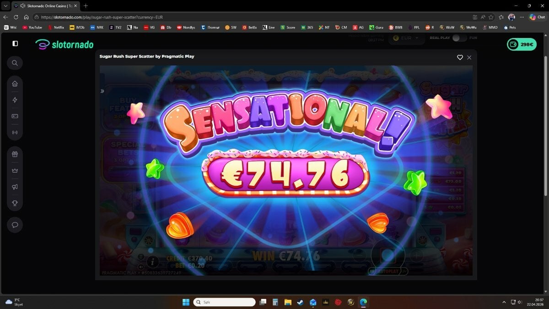
Task: Toggle the Real Play / Fun switch
Action: point(459,38)
